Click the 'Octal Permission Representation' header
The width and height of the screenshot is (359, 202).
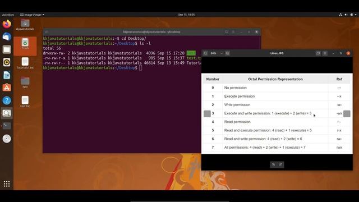point(275,79)
